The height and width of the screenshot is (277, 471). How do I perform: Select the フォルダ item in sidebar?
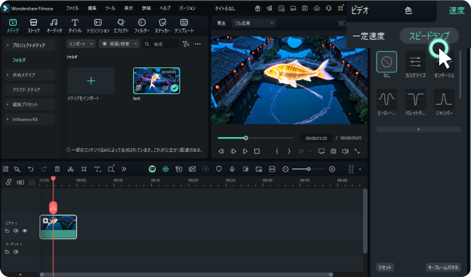tap(19, 60)
